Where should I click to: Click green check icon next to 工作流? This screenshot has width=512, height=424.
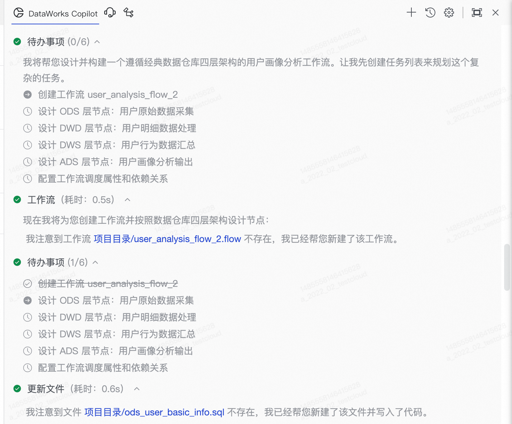coord(17,199)
